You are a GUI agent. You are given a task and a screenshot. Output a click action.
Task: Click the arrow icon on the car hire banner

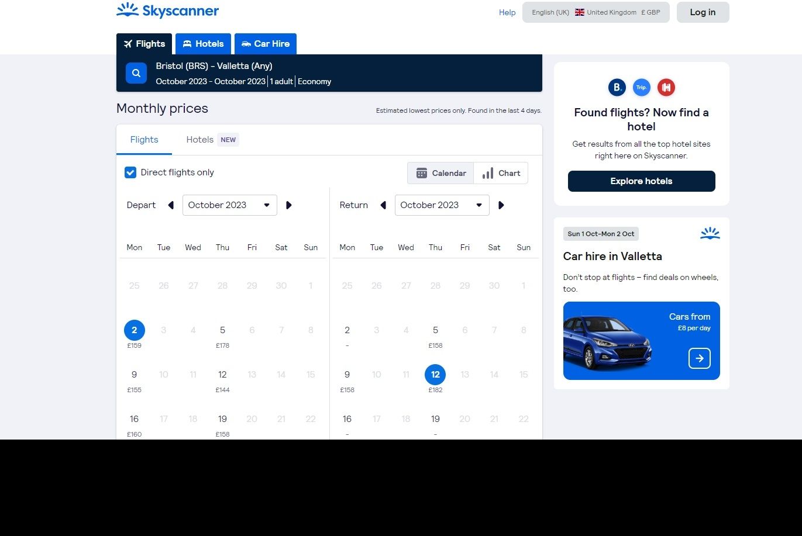click(699, 358)
